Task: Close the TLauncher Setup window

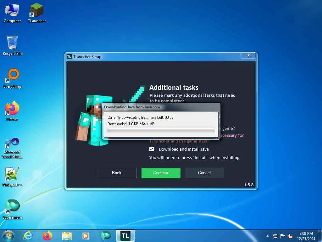Action: pyautogui.click(x=248, y=55)
